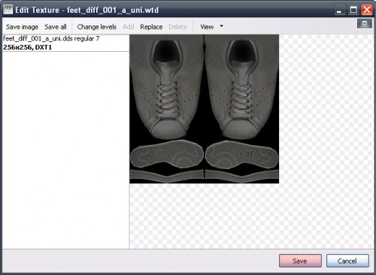The width and height of the screenshot is (376, 275).
Task: Click the small panel toggle icon at top right
Action: pos(365,23)
